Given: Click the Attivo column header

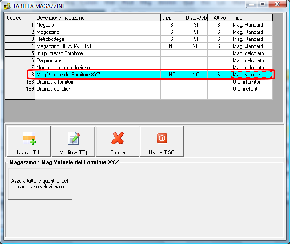Looking at the screenshot, I should (219, 18).
